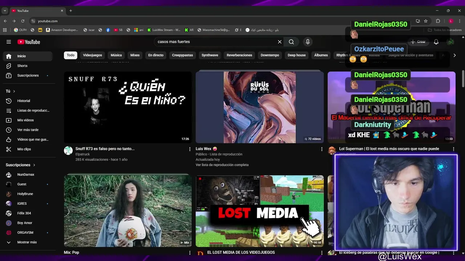This screenshot has height=261, width=465.
Task: Open the Snuff R73 video thumbnail
Action: pos(128,107)
